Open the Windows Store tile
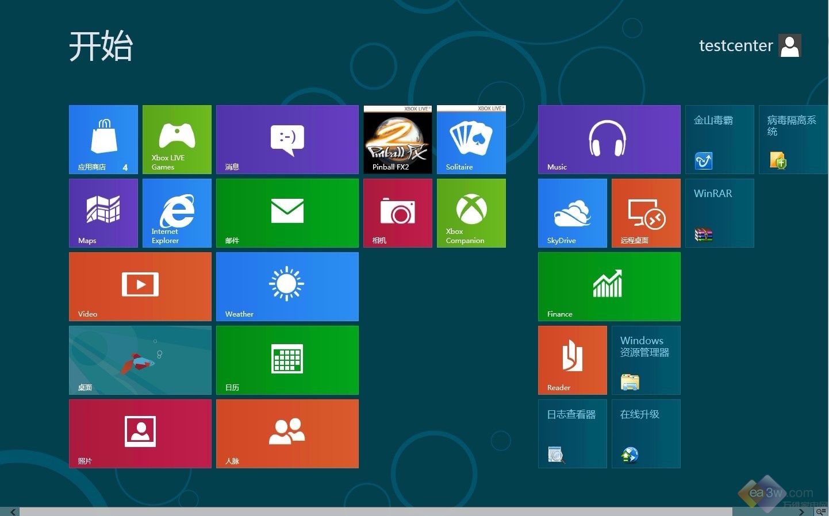Image resolution: width=829 pixels, height=516 pixels. 103,139
